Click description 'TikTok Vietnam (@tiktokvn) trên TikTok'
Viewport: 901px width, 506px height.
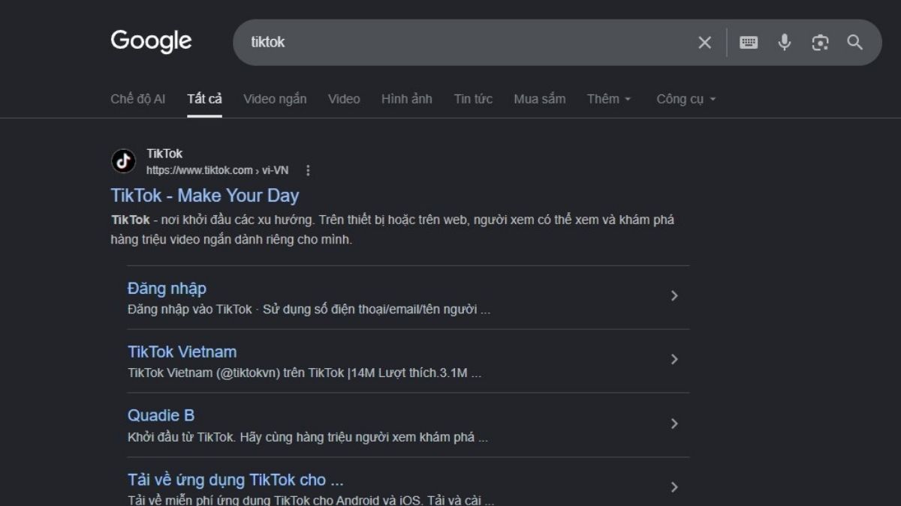pos(236,373)
